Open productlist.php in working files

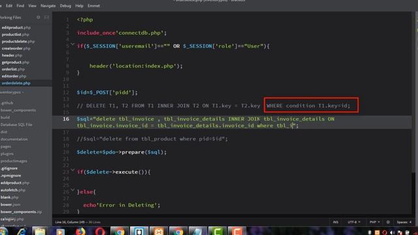point(15,35)
